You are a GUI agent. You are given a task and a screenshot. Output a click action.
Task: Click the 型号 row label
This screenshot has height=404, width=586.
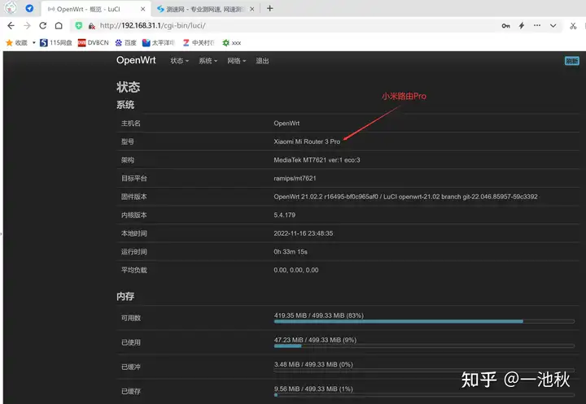128,141
